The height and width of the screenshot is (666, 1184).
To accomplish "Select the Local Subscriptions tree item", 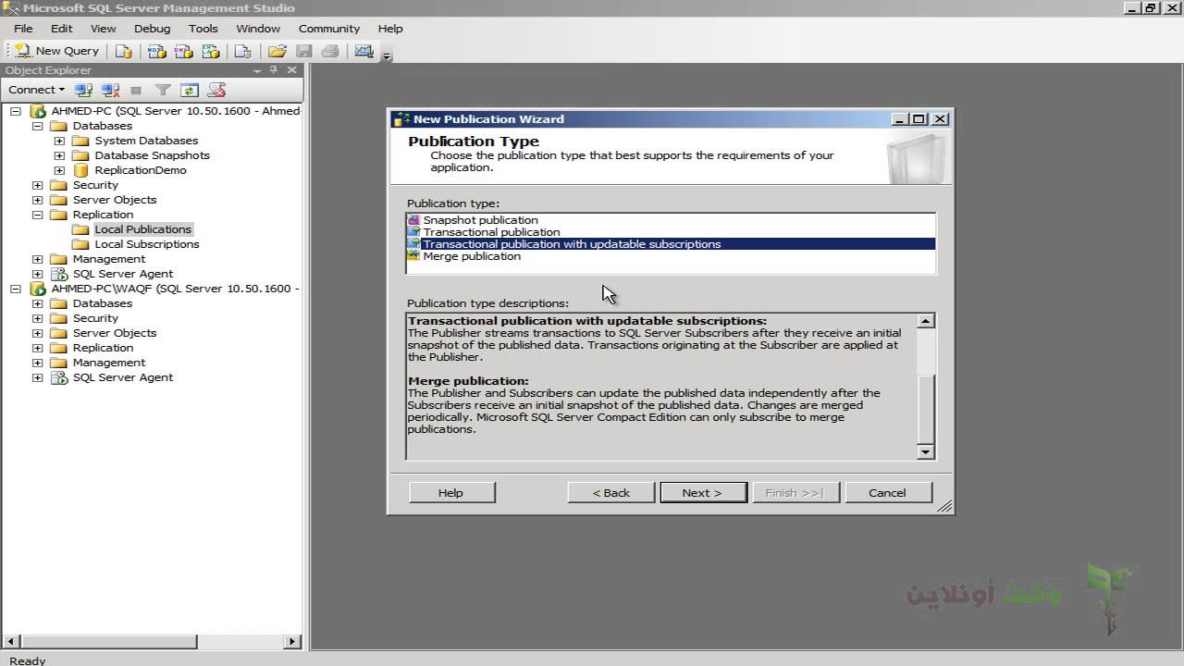I will point(147,244).
